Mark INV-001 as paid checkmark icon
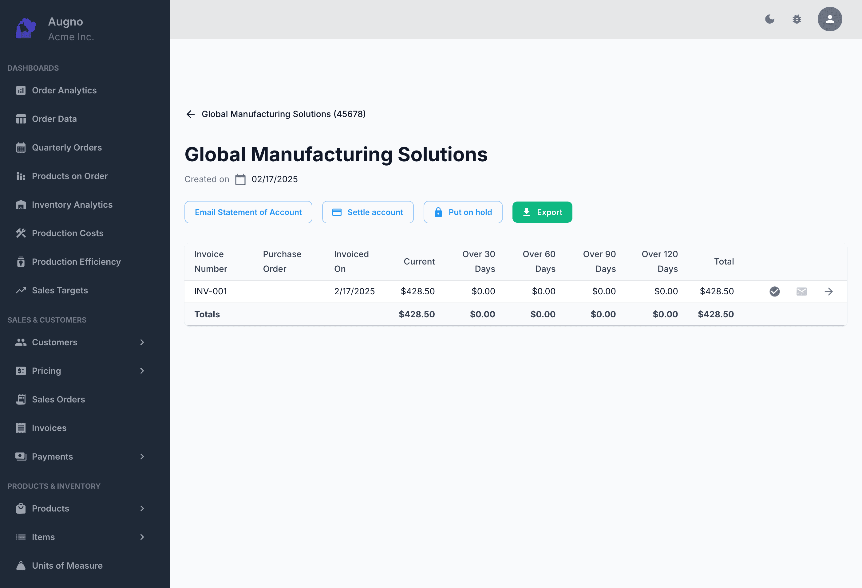Image resolution: width=862 pixels, height=588 pixels. [x=774, y=292]
